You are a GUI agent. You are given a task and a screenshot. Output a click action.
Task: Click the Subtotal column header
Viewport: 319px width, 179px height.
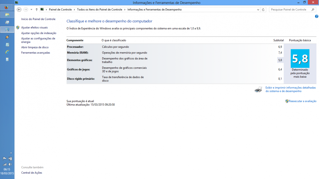click(x=279, y=40)
